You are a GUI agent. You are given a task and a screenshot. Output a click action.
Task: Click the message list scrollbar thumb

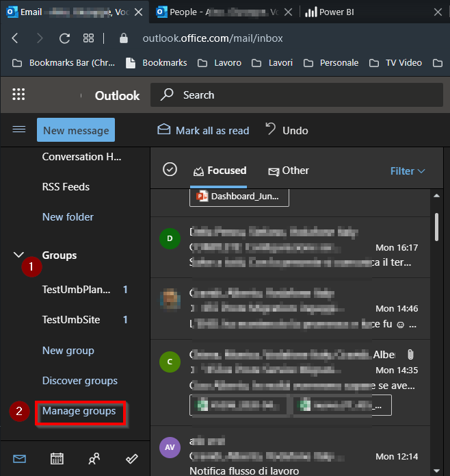[x=436, y=227]
